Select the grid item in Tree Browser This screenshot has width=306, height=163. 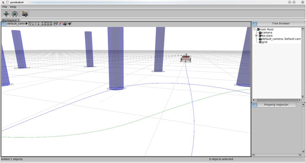click(265, 42)
